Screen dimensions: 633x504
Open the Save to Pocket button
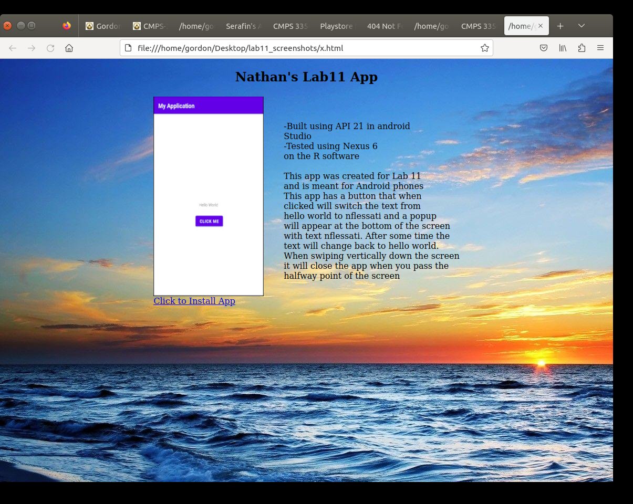(544, 48)
